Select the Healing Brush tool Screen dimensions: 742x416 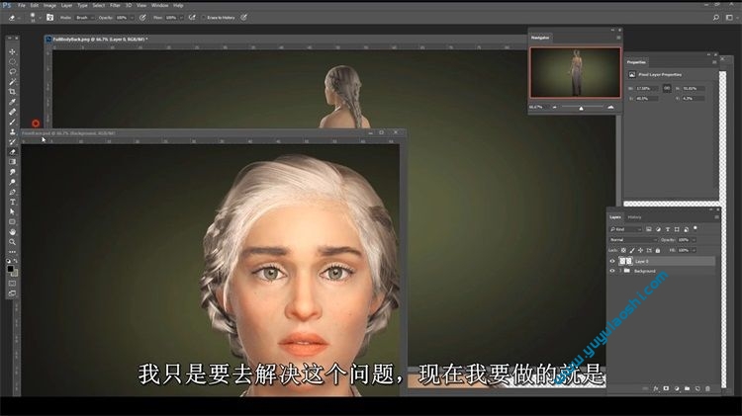coord(12,112)
